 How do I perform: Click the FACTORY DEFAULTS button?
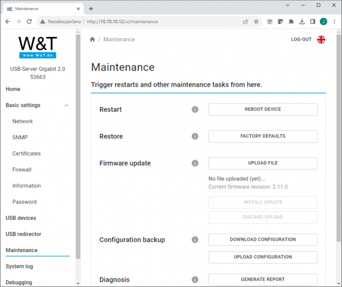point(263,136)
